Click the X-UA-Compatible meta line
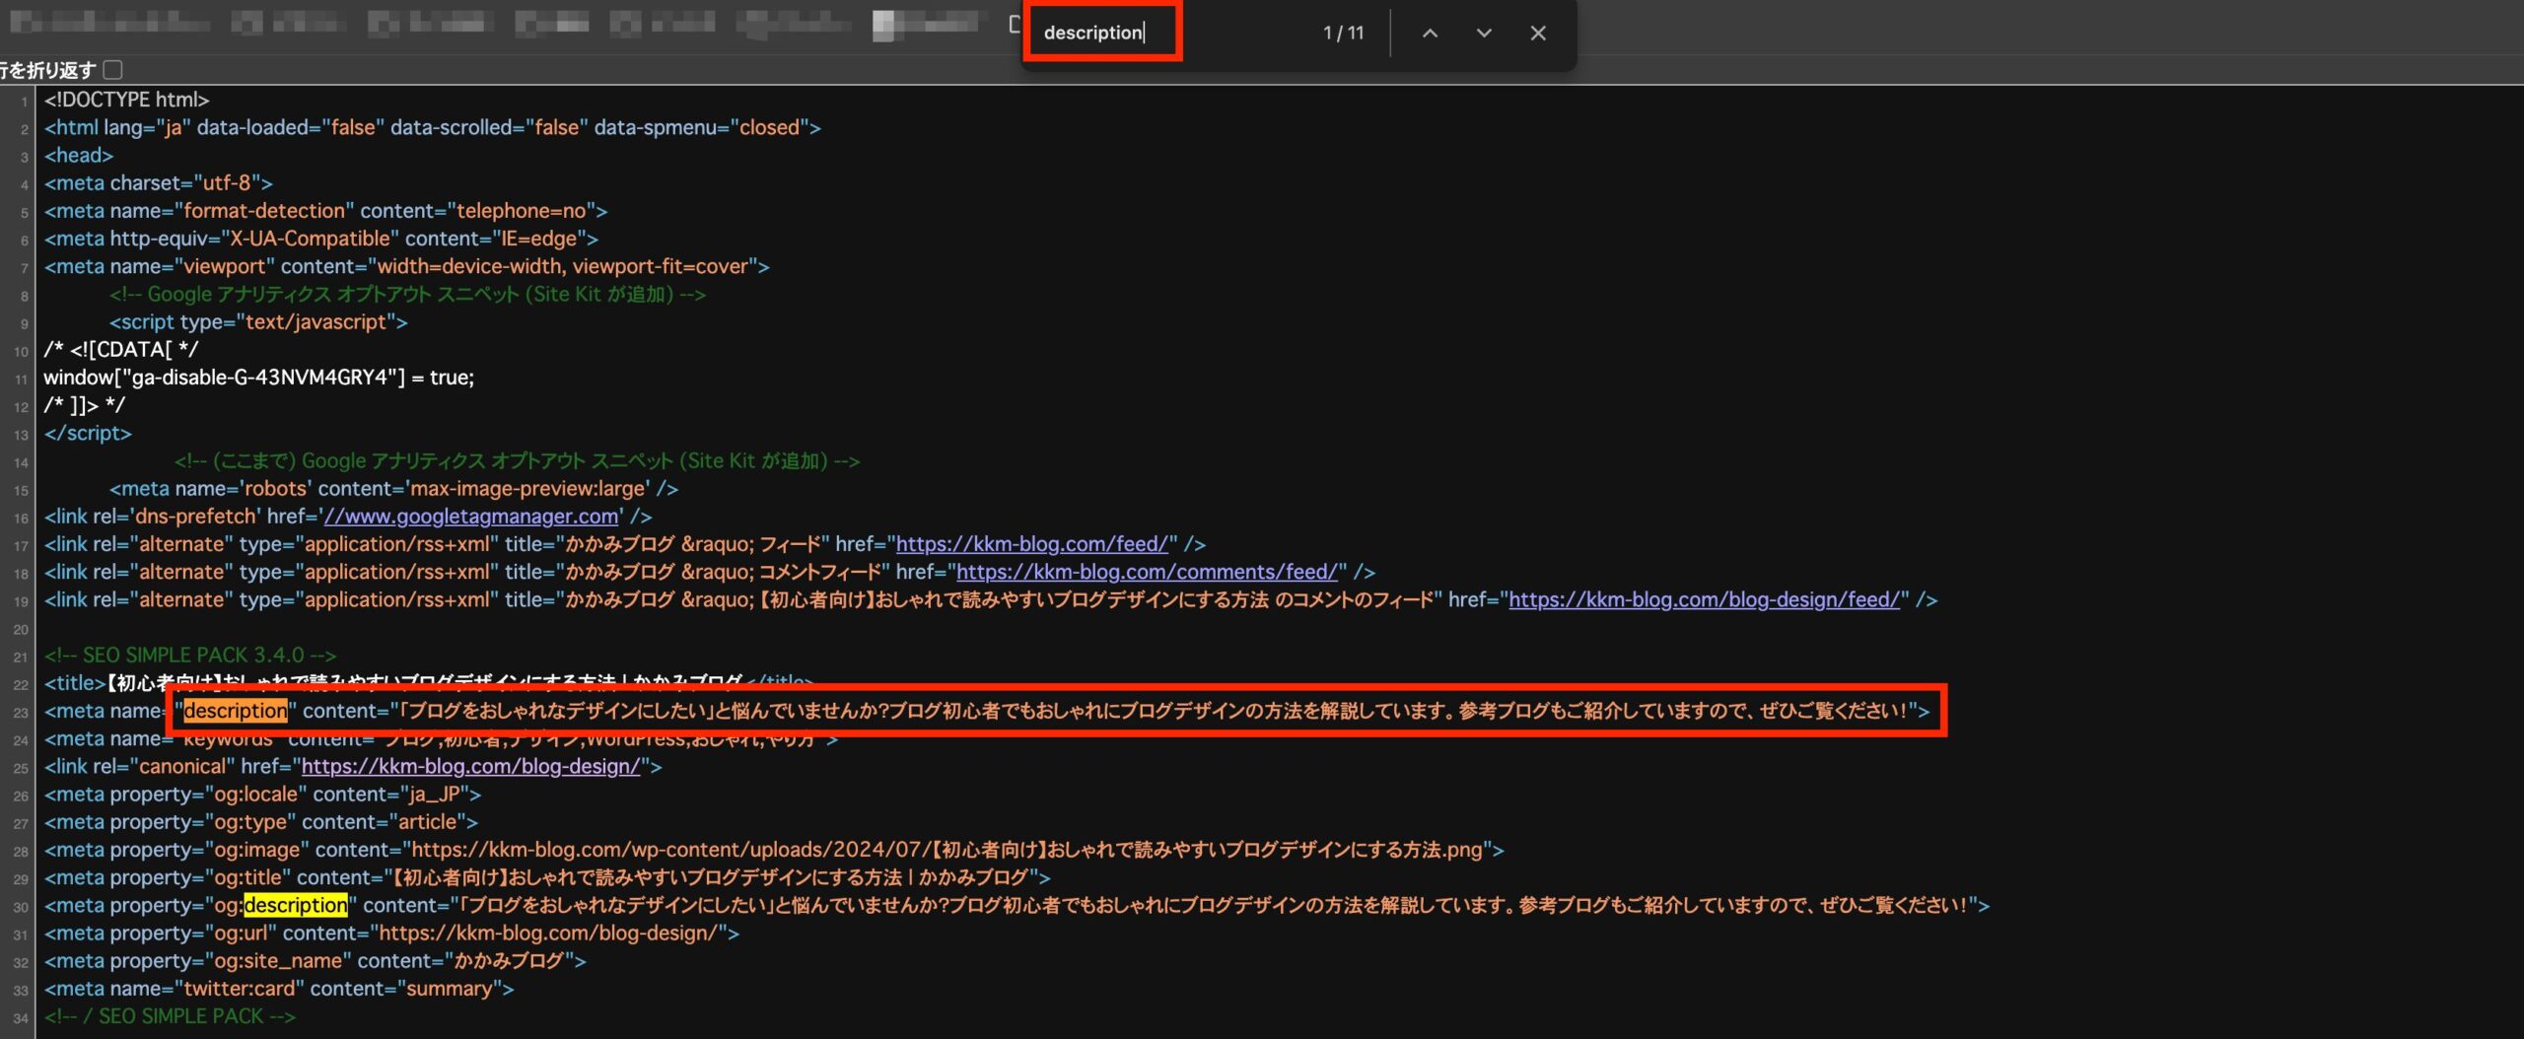Viewport: 2524px width, 1039px height. (x=320, y=239)
